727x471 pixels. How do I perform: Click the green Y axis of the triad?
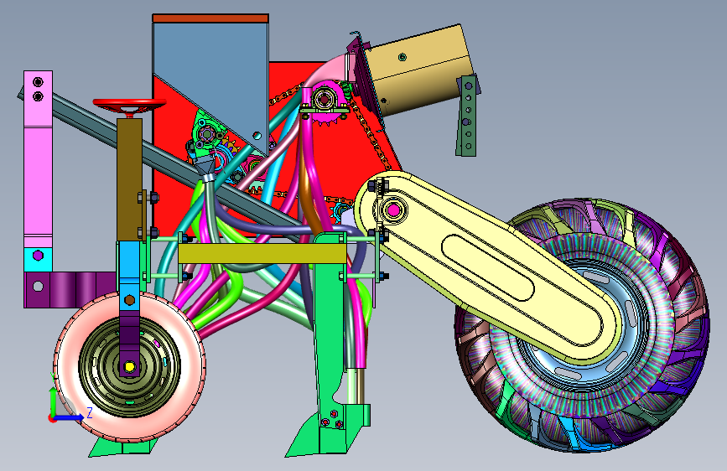point(53,401)
